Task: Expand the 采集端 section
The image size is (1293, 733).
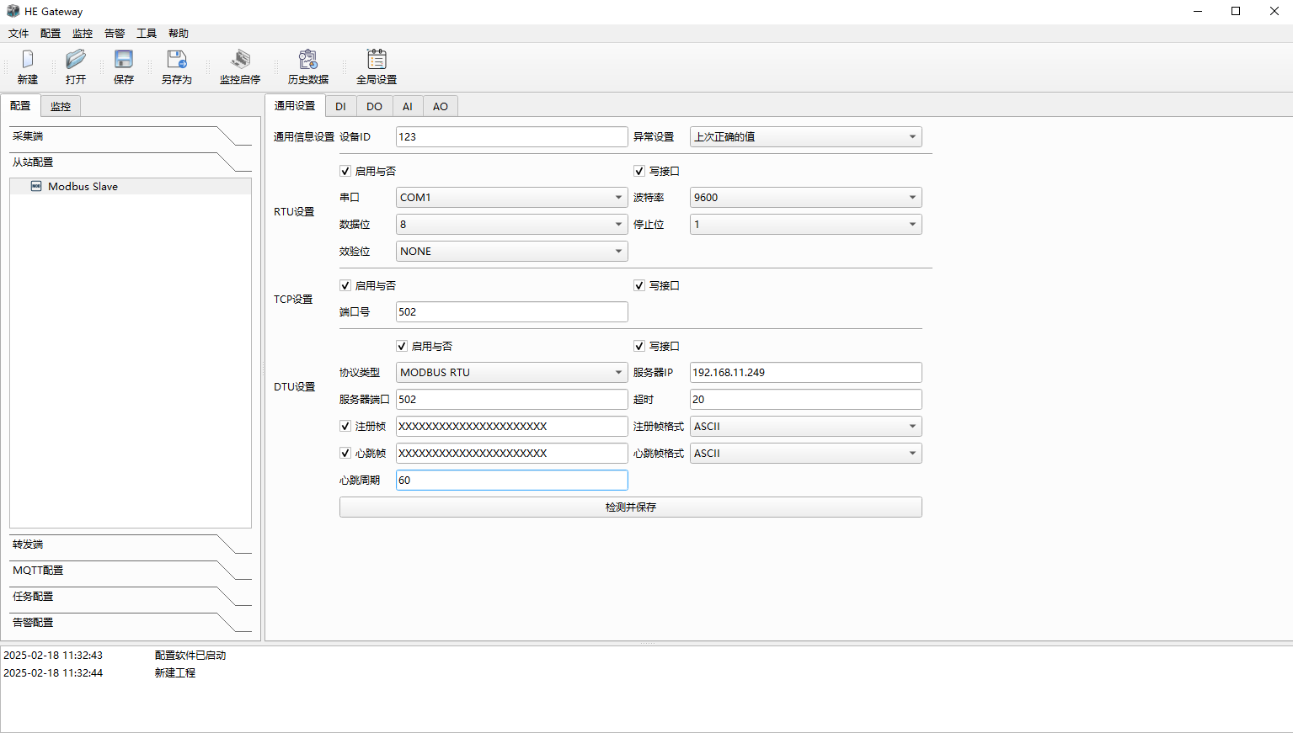Action: [131, 136]
